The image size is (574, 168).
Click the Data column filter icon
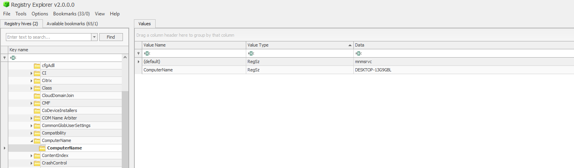358,53
